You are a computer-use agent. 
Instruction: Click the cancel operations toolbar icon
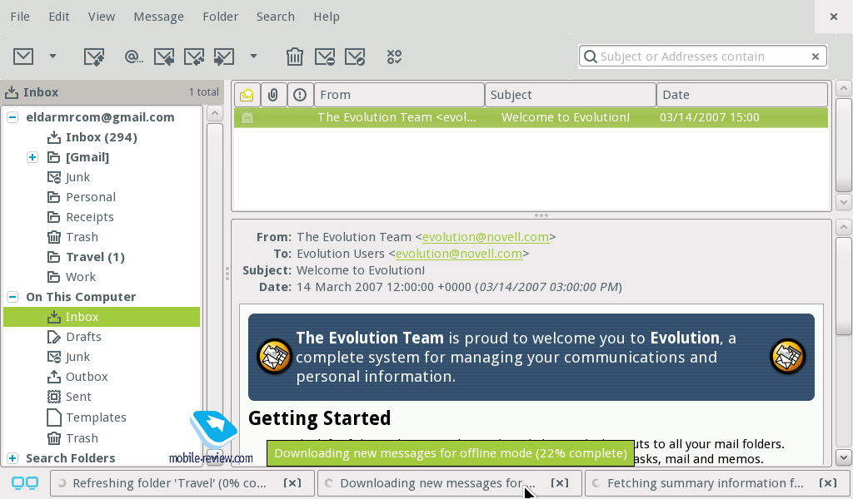[394, 57]
